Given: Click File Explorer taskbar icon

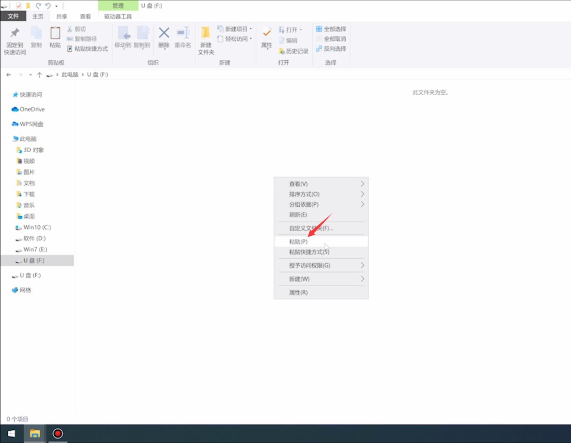Looking at the screenshot, I should click(35, 434).
